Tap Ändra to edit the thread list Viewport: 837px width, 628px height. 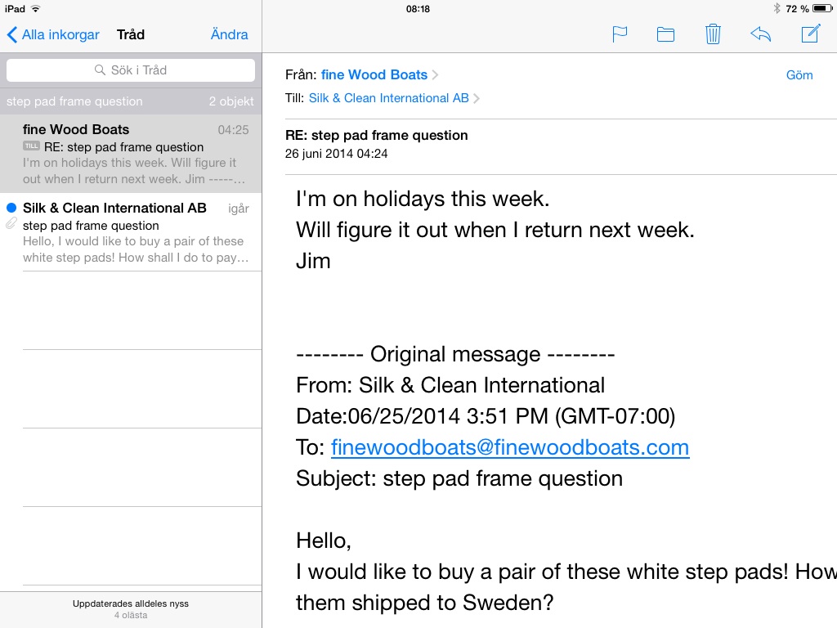click(229, 34)
